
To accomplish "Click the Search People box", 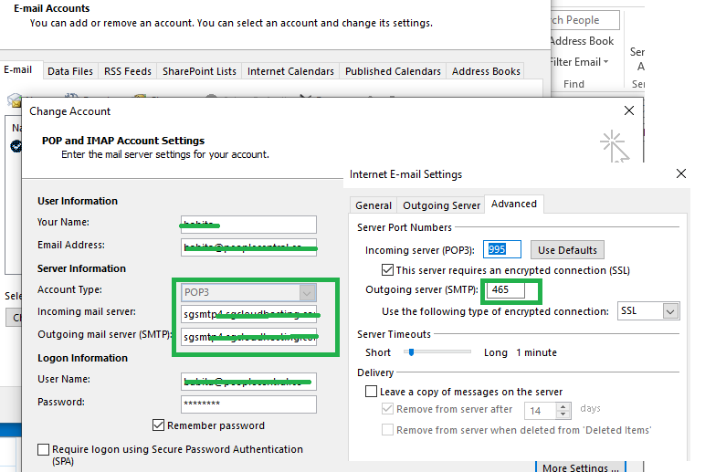I will [x=585, y=20].
